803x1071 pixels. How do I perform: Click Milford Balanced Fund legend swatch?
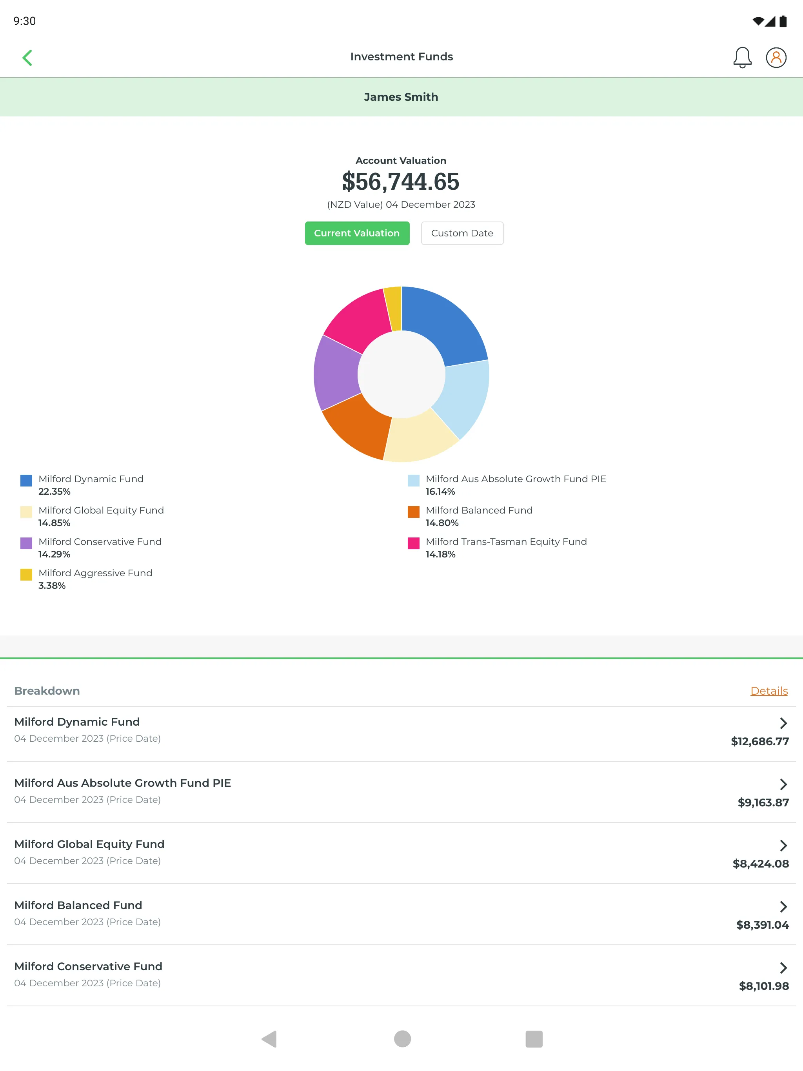[x=414, y=512]
